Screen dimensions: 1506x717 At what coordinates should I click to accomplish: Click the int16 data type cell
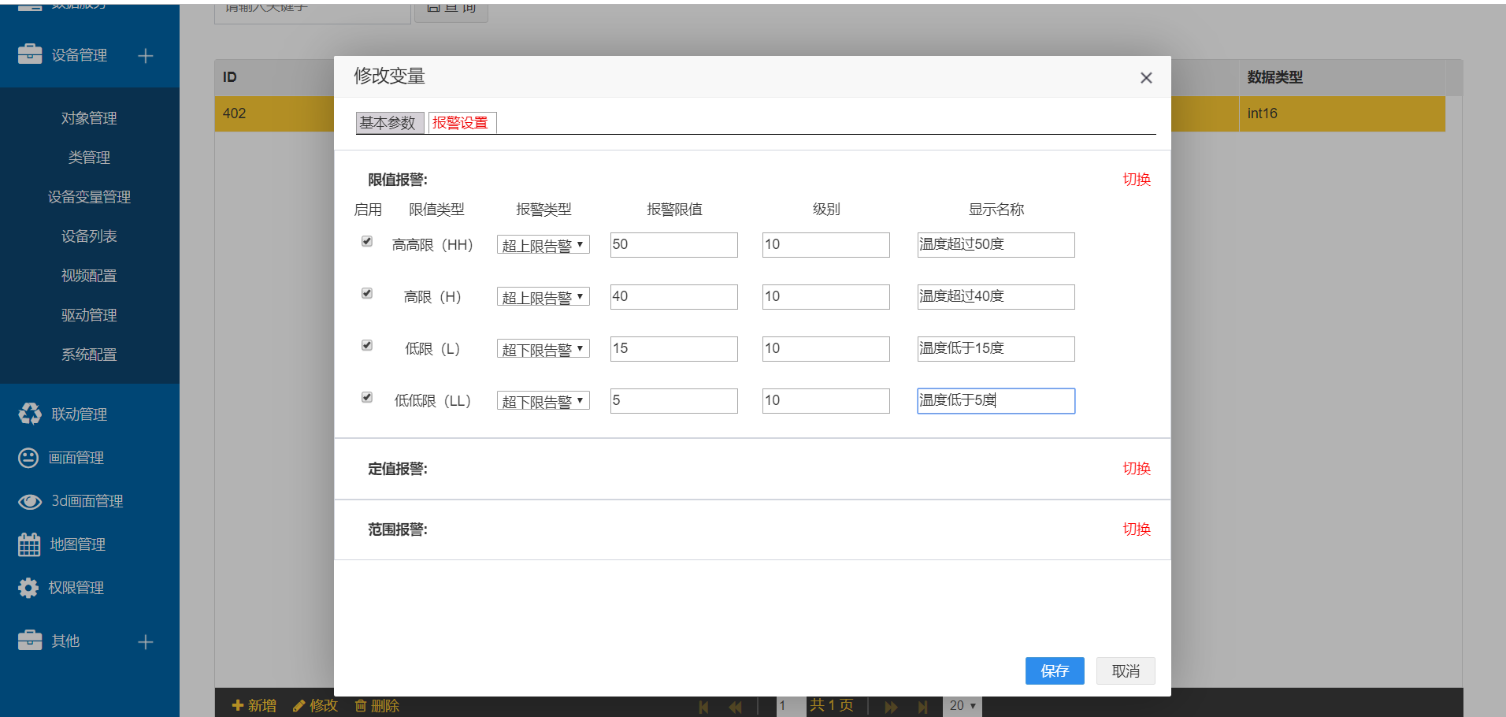[1342, 113]
